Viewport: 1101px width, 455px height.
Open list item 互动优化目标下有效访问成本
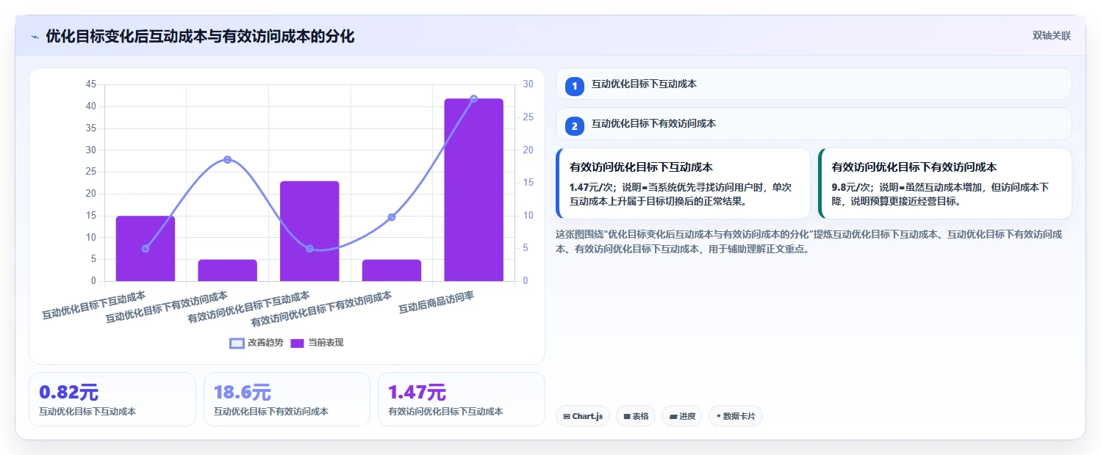pos(814,123)
